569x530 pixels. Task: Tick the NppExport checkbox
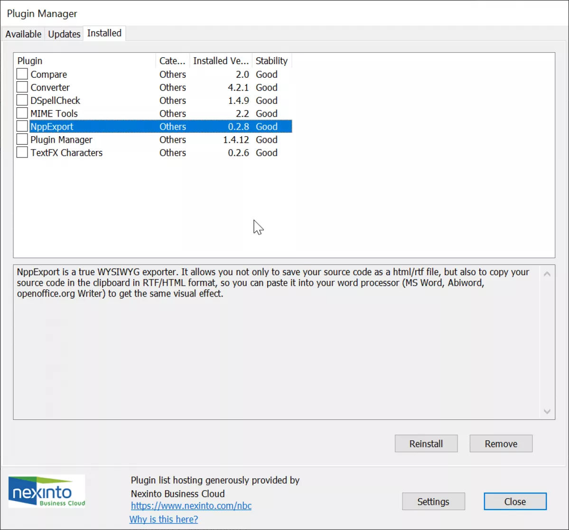[22, 126]
